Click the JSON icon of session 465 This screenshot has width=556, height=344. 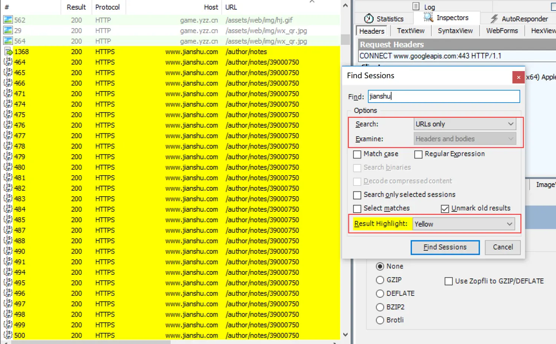pyautogui.click(x=8, y=73)
